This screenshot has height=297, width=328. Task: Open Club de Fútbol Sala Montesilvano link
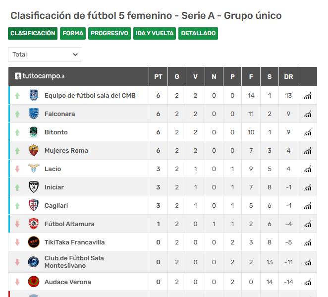[x=74, y=262]
